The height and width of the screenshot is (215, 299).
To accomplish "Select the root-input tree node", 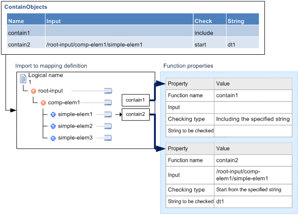I will pyautogui.click(x=51, y=91).
